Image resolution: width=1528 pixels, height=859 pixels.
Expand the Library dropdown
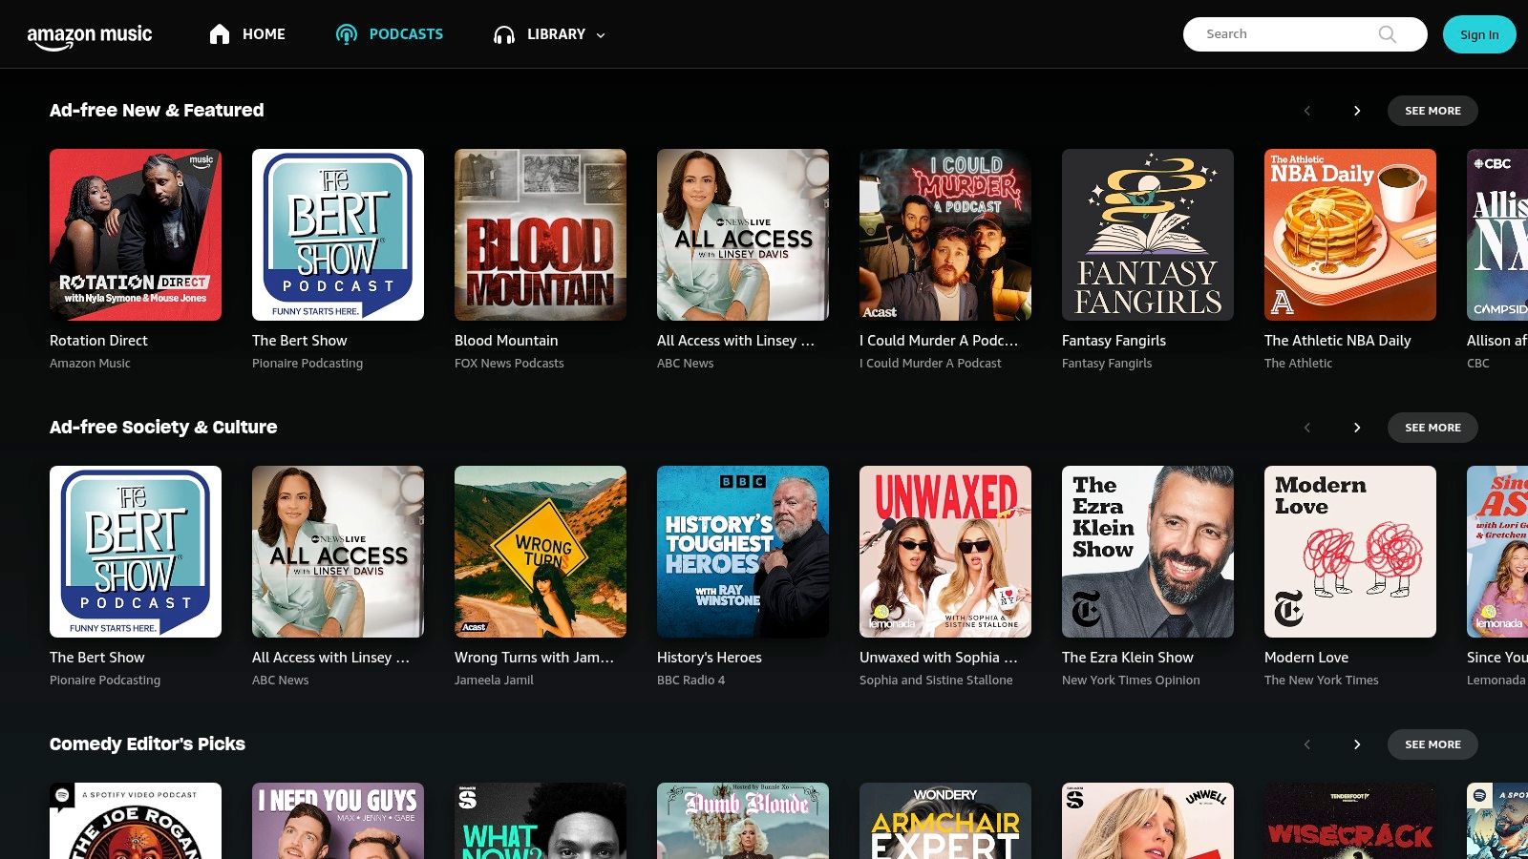(600, 35)
